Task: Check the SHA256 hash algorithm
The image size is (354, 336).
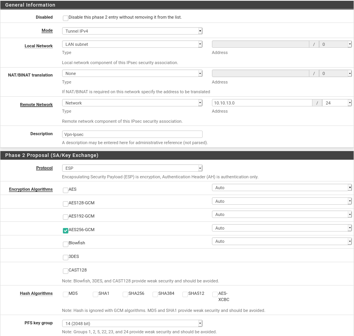Action: tap(125, 294)
